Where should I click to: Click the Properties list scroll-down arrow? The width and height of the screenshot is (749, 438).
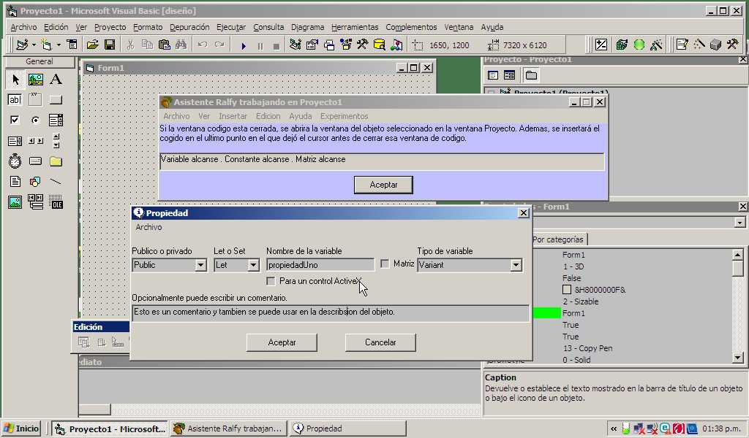point(737,358)
